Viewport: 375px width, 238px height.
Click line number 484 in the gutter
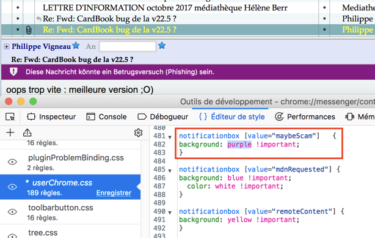pos(159,161)
